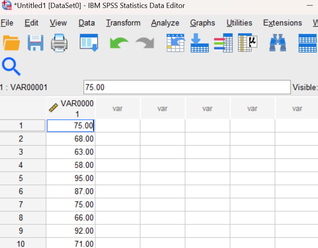318x248 pixels.
Task: Click the first empty var column header
Action: 118,108
